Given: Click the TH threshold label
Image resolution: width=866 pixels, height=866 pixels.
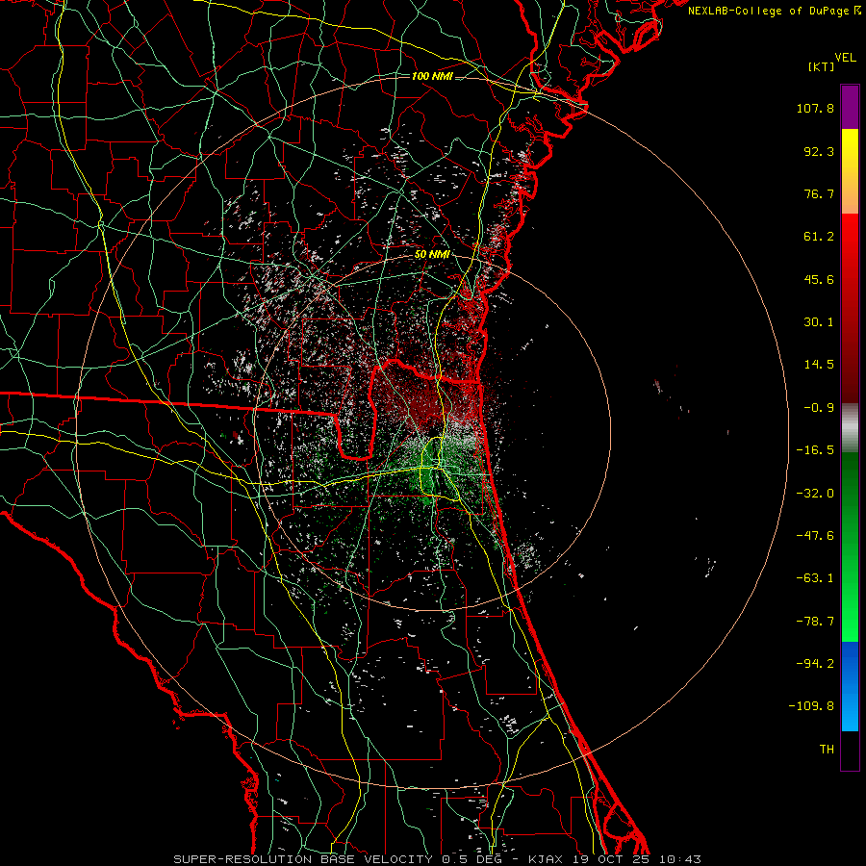Looking at the screenshot, I should (x=827, y=749).
